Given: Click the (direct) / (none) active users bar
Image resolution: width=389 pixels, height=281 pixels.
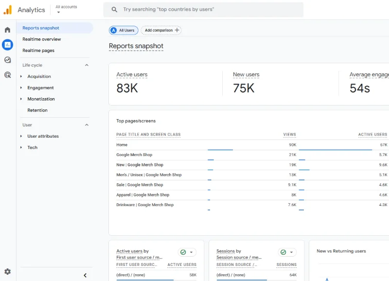Looking at the screenshot, I should point(145,280).
